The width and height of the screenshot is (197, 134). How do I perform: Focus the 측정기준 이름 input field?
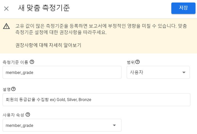62,72
